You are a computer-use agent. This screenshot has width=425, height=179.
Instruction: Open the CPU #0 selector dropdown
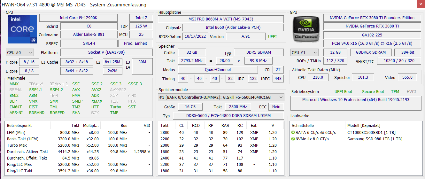[x=20, y=52]
